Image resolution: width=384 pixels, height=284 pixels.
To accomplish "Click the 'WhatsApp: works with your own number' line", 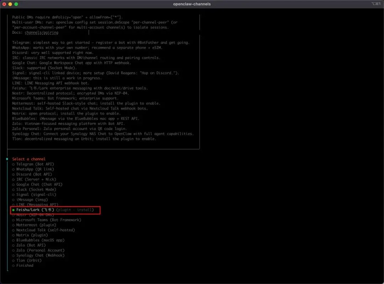I will (x=87, y=48).
